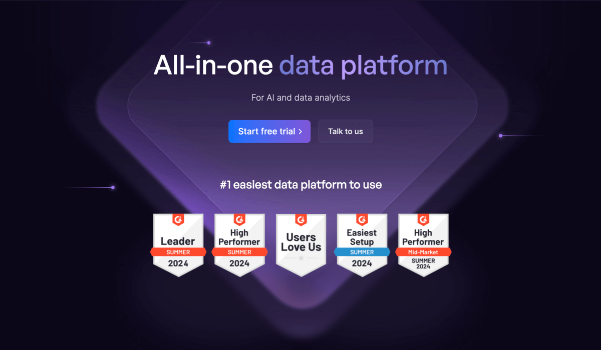Viewport: 601px width, 350px height.
Task: Click the Start free trial button
Action: [269, 131]
